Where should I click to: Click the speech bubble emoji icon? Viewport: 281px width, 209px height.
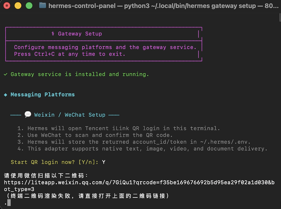click(28, 114)
